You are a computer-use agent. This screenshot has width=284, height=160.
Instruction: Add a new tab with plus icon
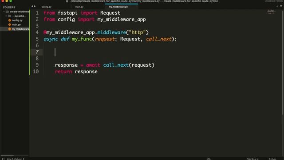[277, 6]
